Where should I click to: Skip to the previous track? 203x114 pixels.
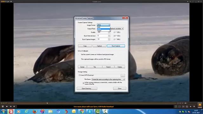(11, 106)
